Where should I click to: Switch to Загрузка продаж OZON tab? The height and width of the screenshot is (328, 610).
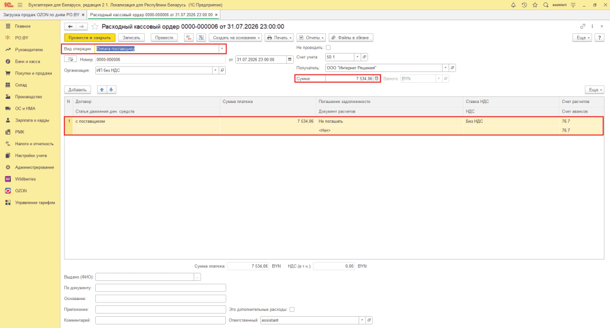(41, 15)
